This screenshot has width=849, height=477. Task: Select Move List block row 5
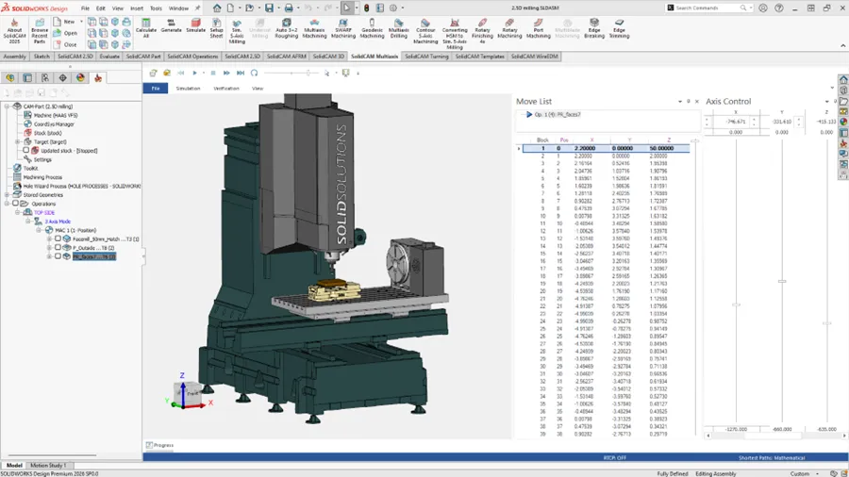point(606,178)
